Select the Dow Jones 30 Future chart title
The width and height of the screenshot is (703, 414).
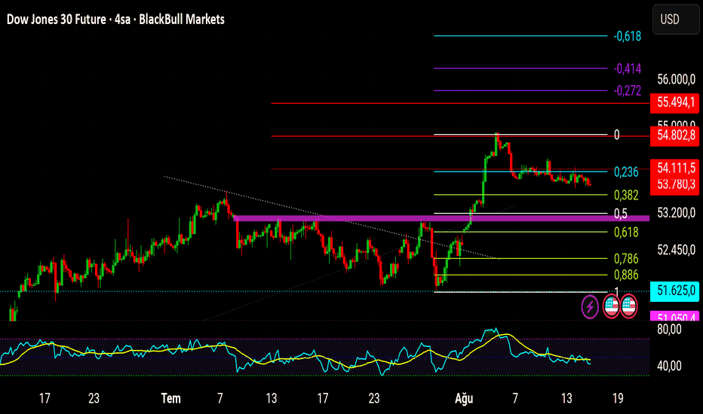click(115, 20)
